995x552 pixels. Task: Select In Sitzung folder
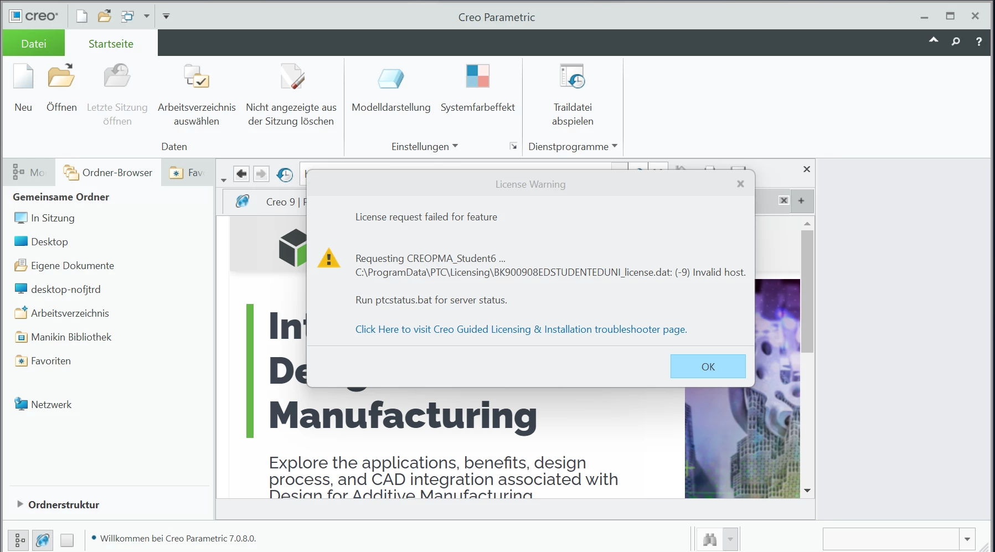(x=44, y=218)
